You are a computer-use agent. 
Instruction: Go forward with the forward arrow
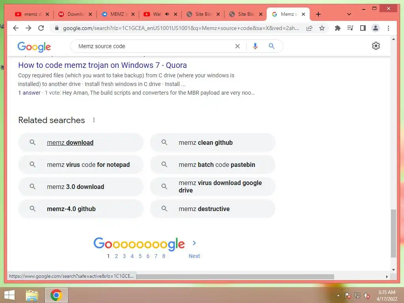[28, 28]
